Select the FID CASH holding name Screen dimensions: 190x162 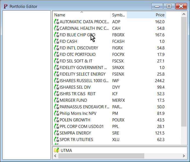point(68,41)
